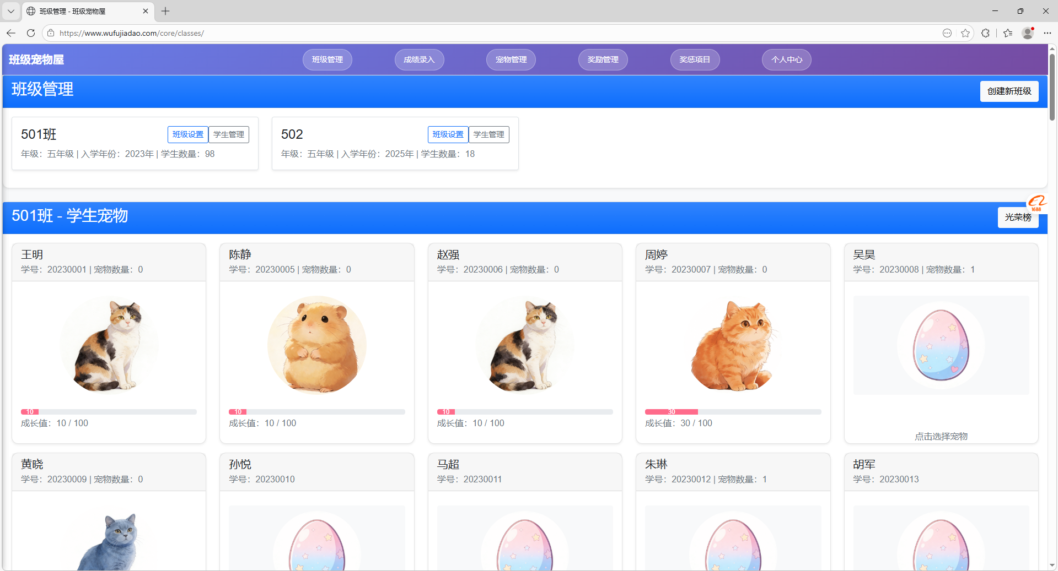
Task: Navigate back with the browser back arrow
Action: [11, 33]
